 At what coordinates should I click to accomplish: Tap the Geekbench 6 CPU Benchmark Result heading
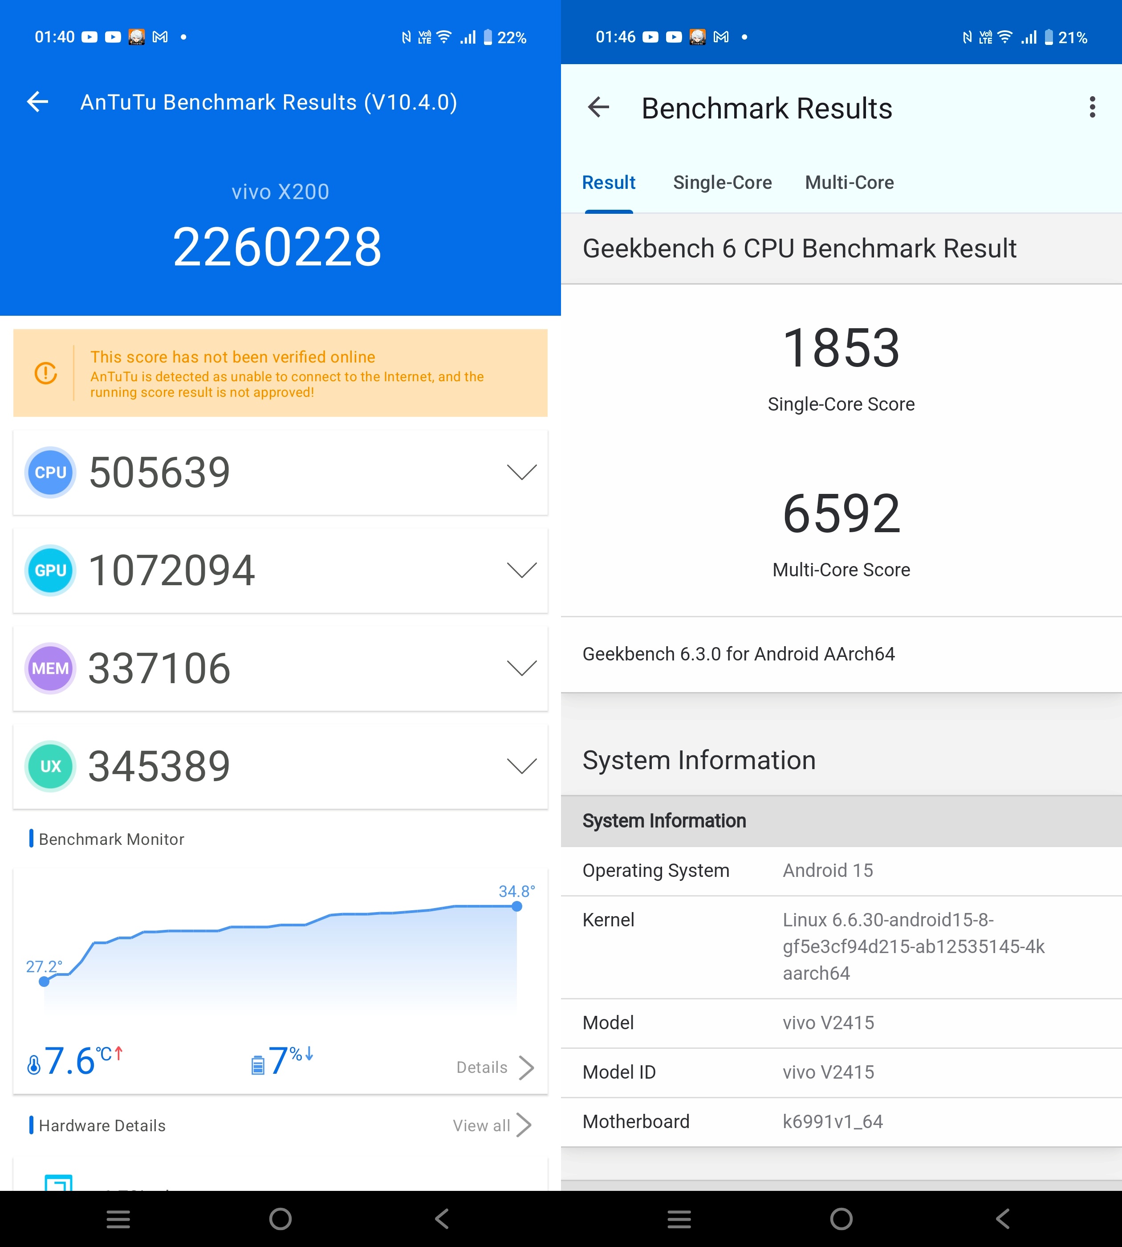point(800,249)
